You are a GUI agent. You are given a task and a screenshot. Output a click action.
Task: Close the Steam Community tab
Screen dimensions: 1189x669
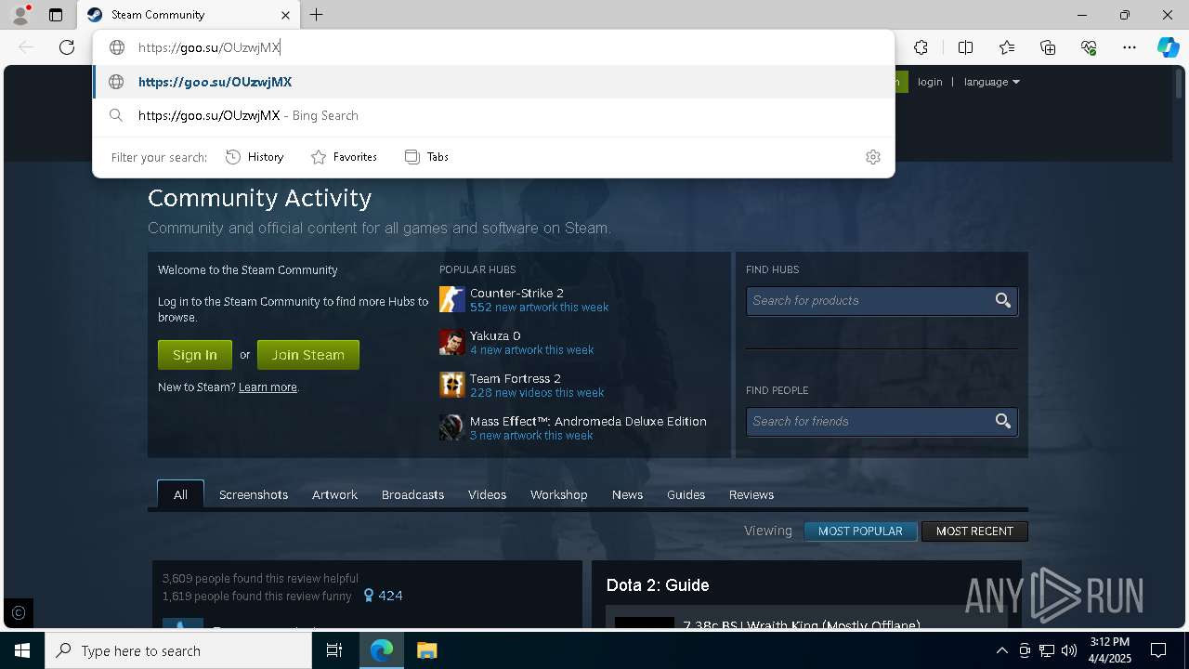286,15
